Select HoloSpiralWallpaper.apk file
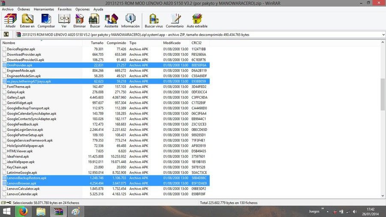Viewport: 386px width, 217px height. click(x=25, y=146)
